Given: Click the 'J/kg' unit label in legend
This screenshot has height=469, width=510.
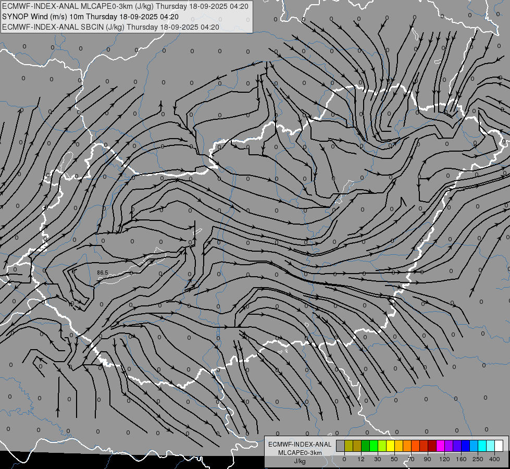Looking at the screenshot, I should point(300,461).
